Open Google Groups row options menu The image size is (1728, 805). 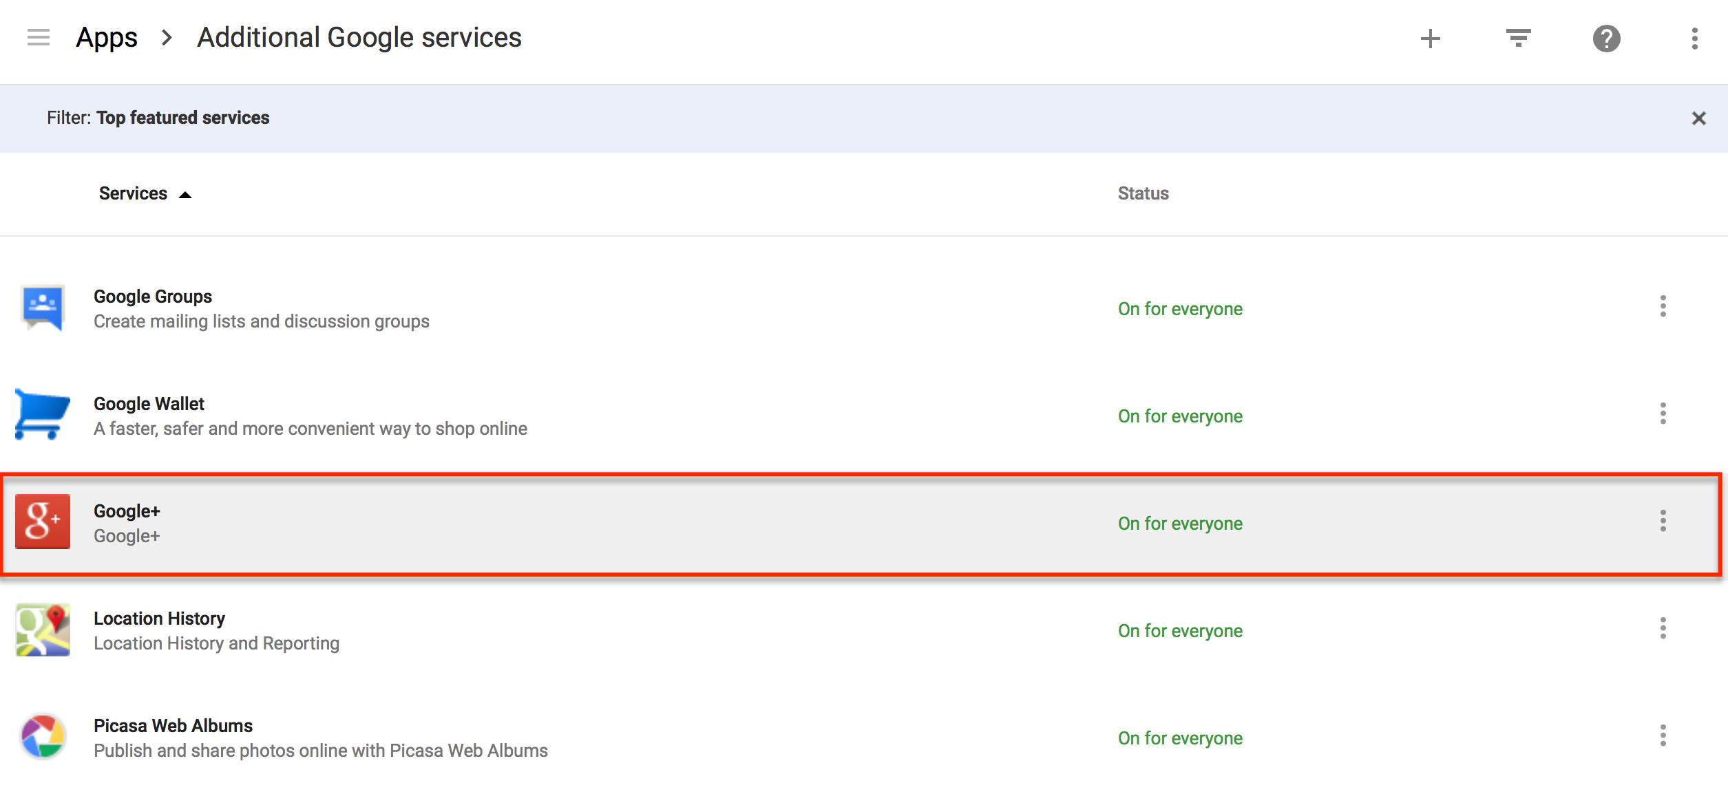(x=1663, y=306)
